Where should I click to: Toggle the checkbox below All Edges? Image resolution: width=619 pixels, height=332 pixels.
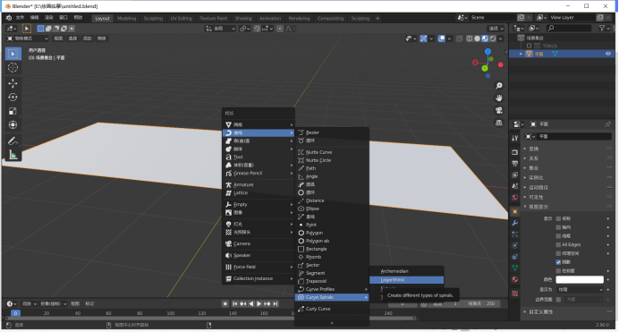point(558,253)
